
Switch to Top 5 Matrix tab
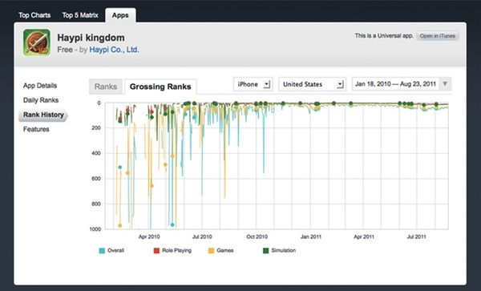click(80, 15)
